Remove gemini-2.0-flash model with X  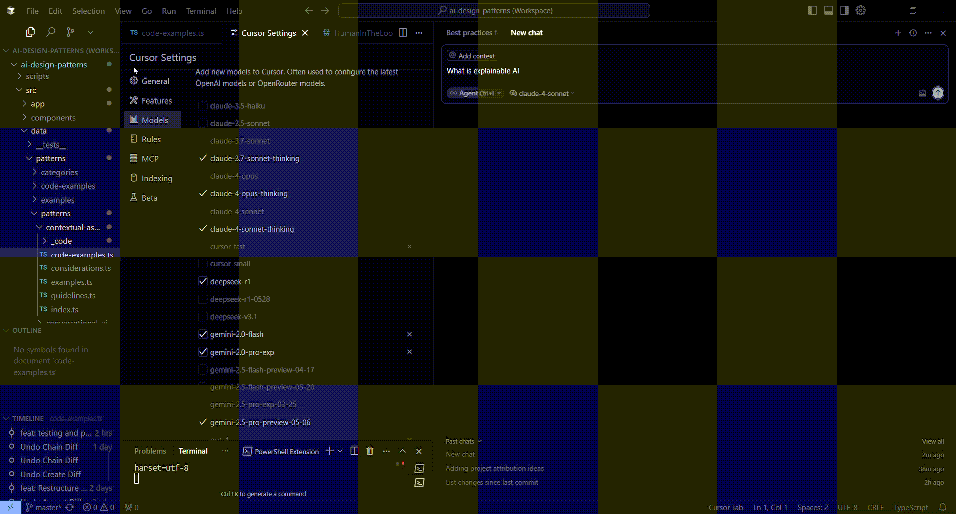pyautogui.click(x=410, y=334)
